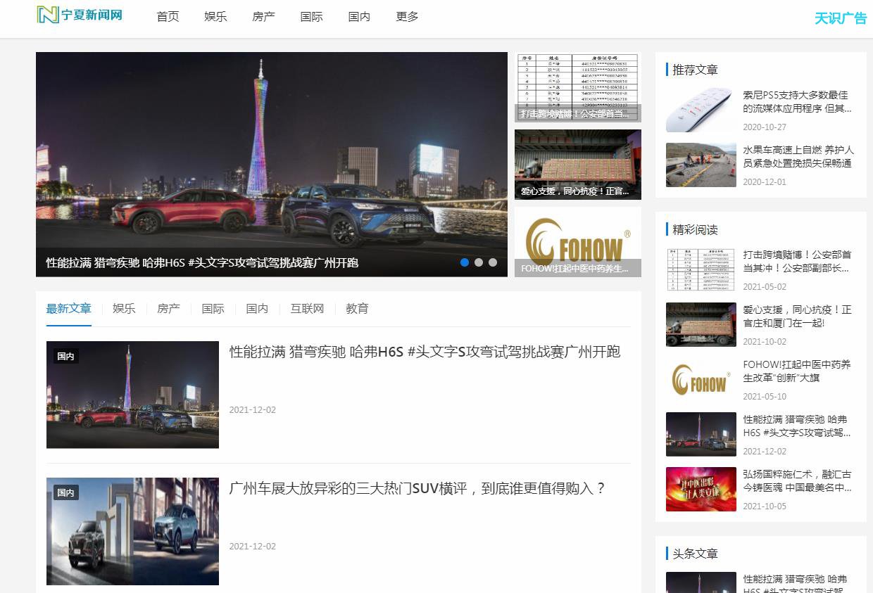Open the 水果车高速上自燃 thumbnail in 推荐文章
Viewport: 873px width, 593px height.
pos(701,165)
